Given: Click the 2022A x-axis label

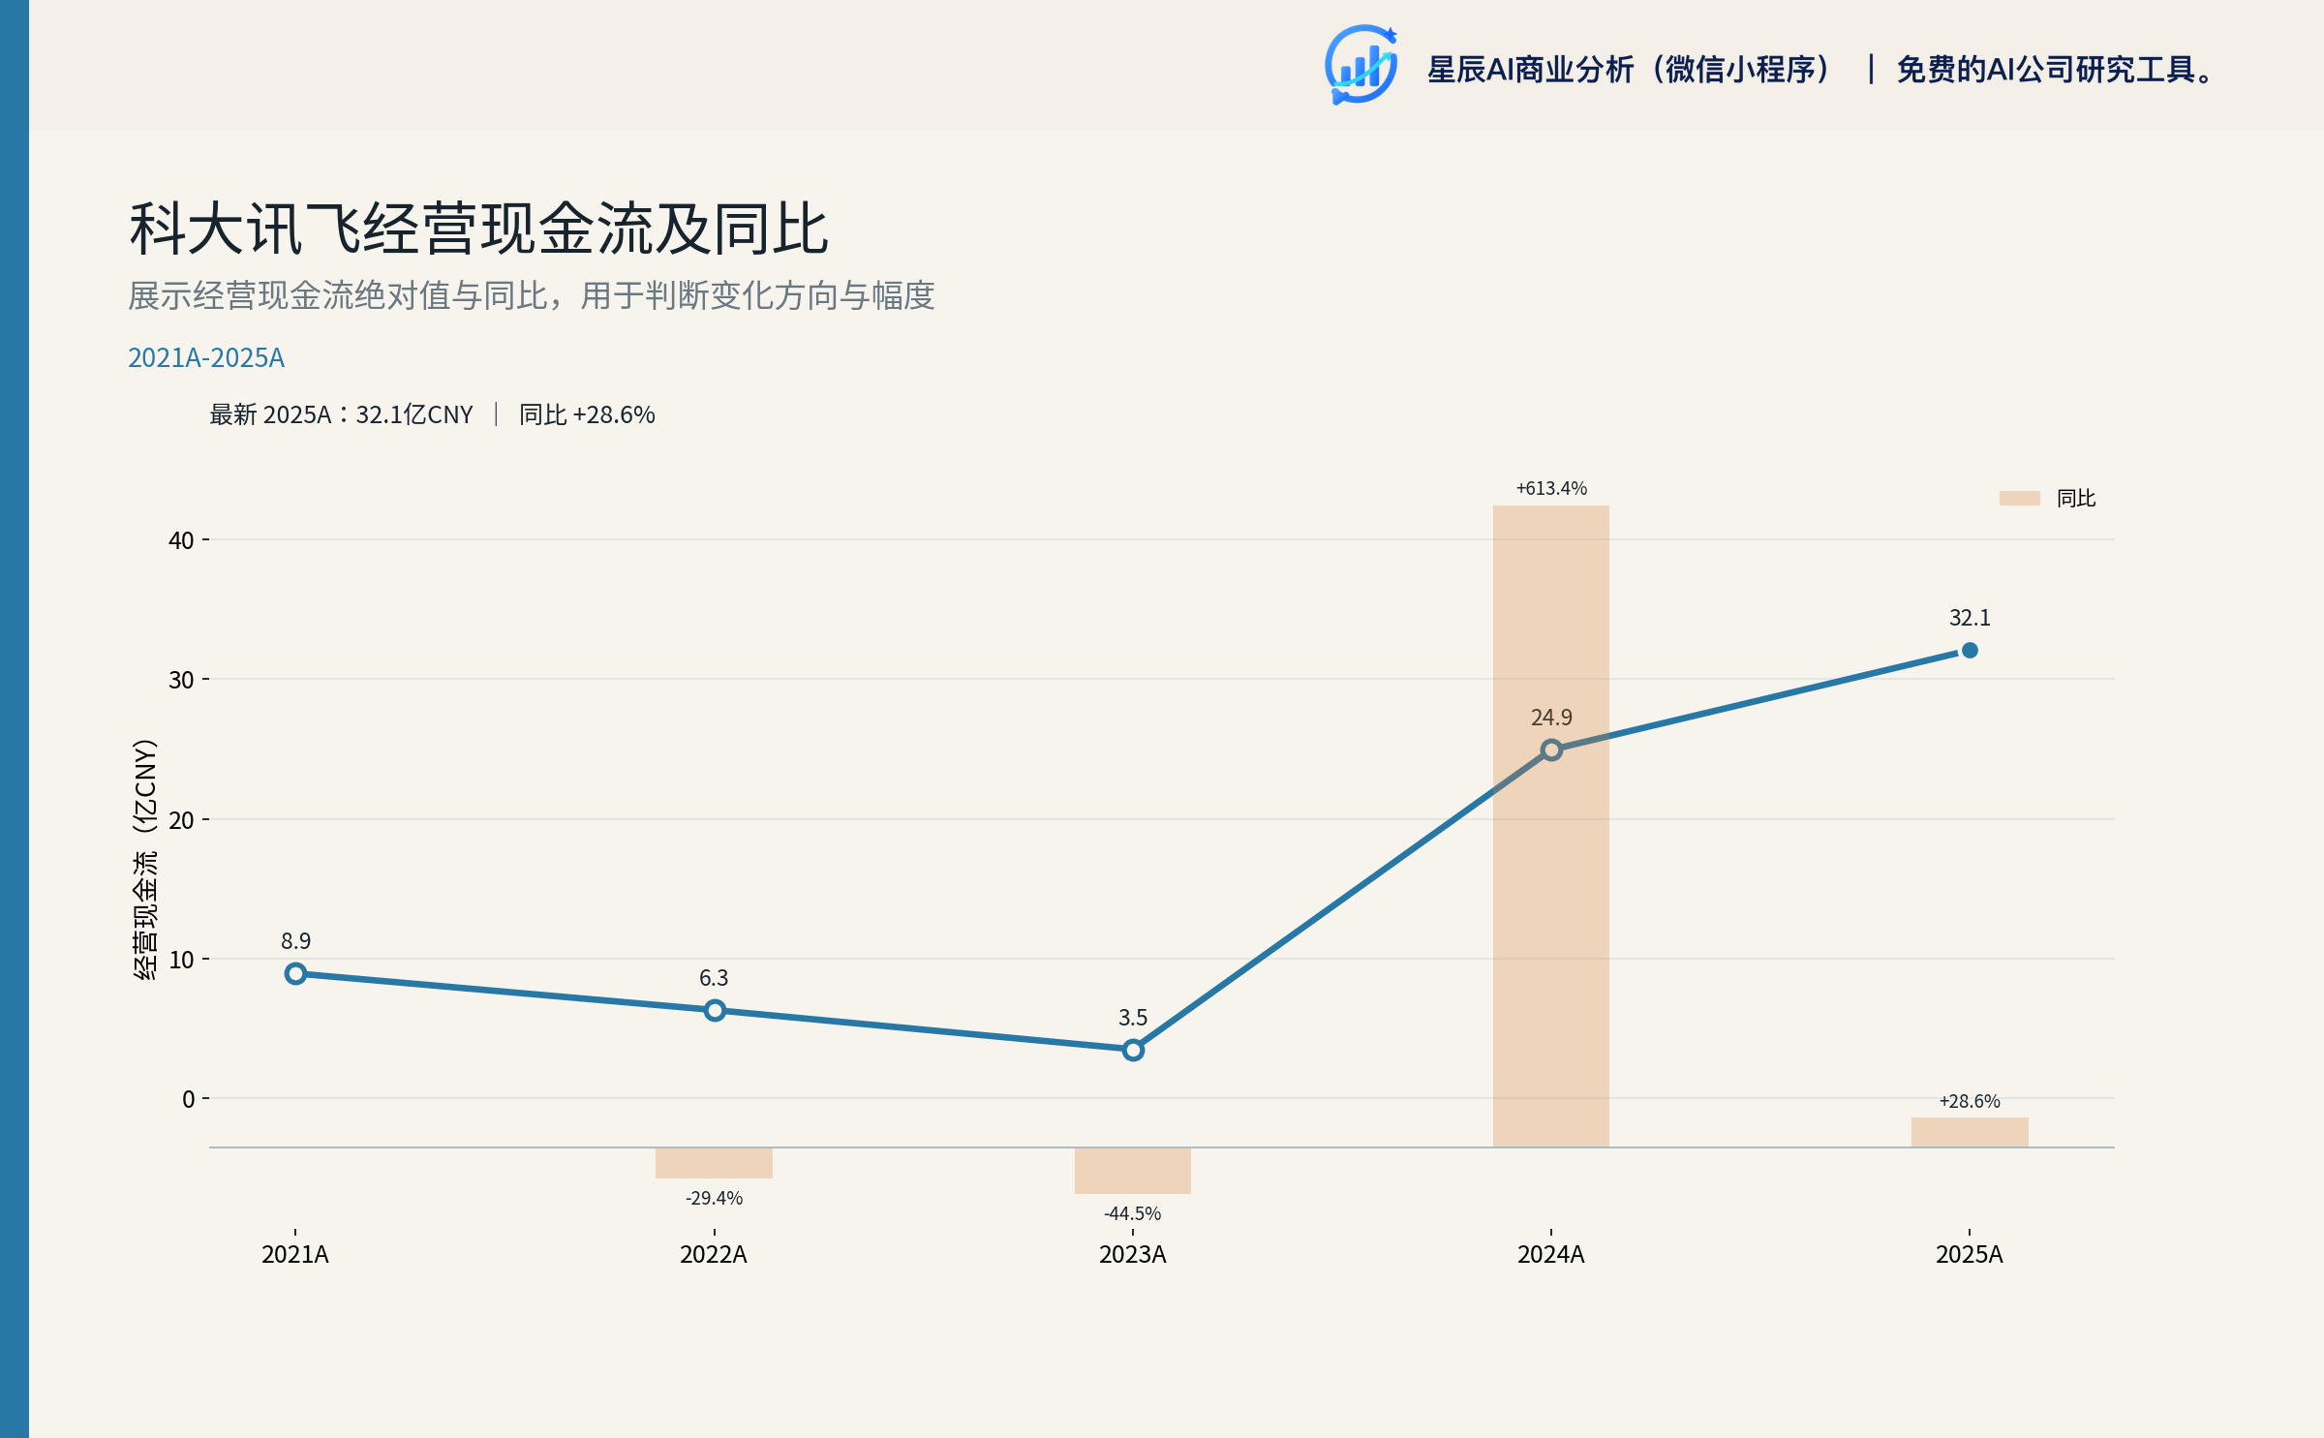Looking at the screenshot, I should (x=714, y=1254).
